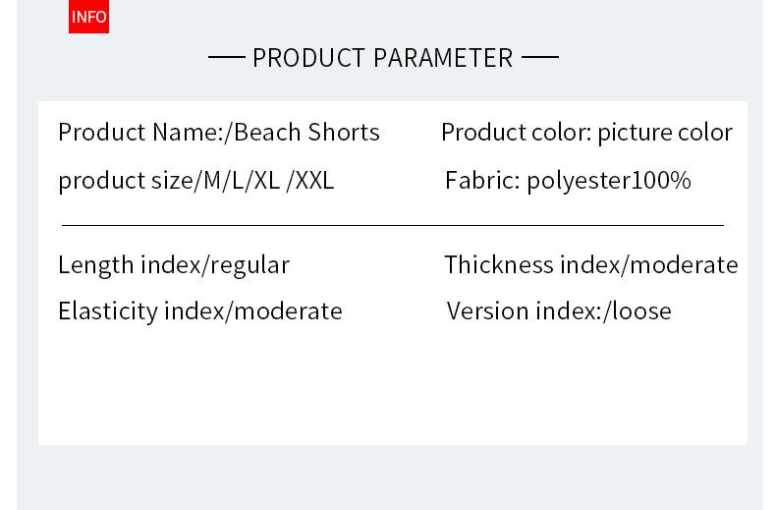Click the Version index label
The image size is (776, 510).
(x=524, y=312)
